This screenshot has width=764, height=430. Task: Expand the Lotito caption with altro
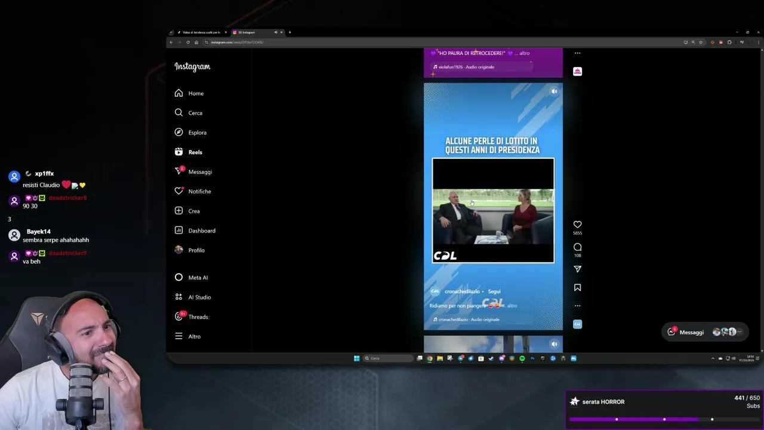(512, 306)
